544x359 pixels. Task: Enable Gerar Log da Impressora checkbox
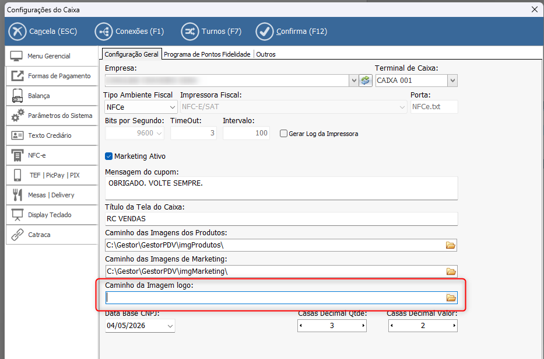coord(284,134)
